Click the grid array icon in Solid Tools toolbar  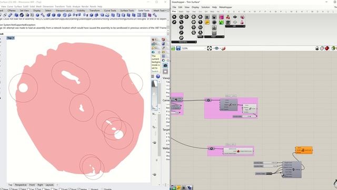144,15
